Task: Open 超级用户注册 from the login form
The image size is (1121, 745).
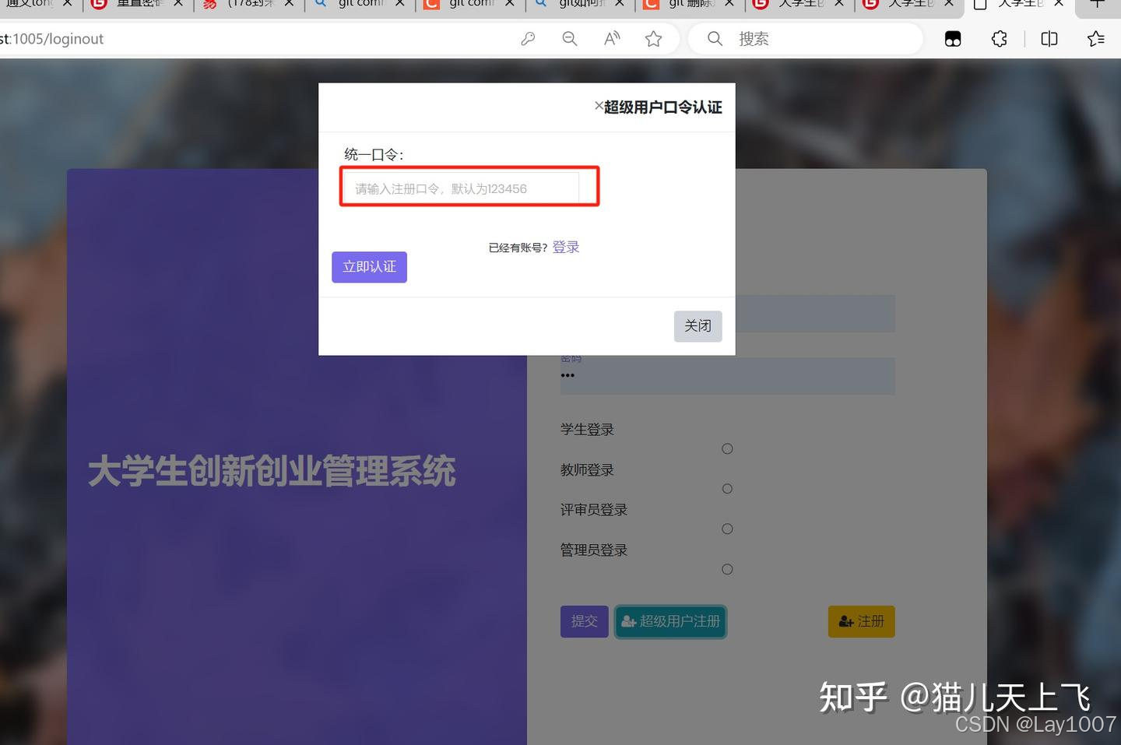Action: pos(670,621)
